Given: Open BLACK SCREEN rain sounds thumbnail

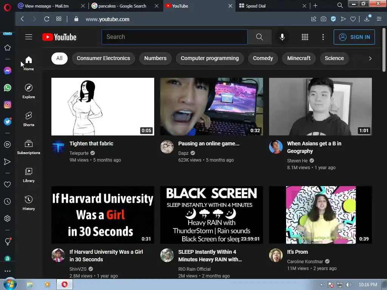Looking at the screenshot, I should (212, 215).
